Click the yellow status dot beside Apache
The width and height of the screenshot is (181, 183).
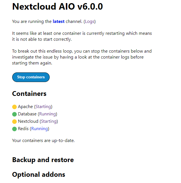14,107
